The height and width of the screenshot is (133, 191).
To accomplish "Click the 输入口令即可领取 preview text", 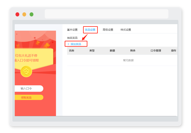I will 27,60.
